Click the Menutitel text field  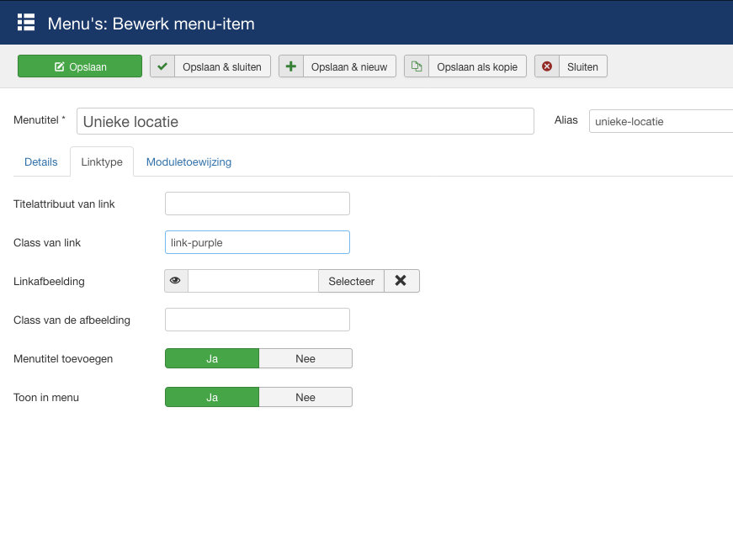[x=305, y=121]
